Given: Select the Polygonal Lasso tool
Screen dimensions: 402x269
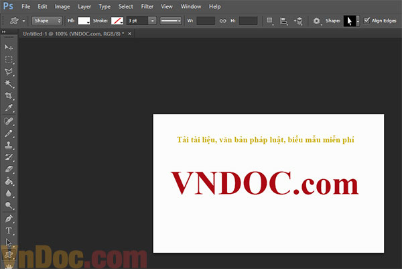Looking at the screenshot, I should (9, 72).
